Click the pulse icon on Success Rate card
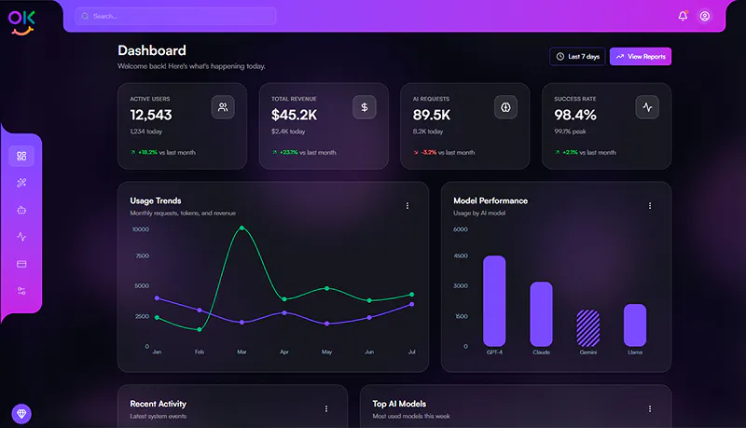 tap(647, 107)
